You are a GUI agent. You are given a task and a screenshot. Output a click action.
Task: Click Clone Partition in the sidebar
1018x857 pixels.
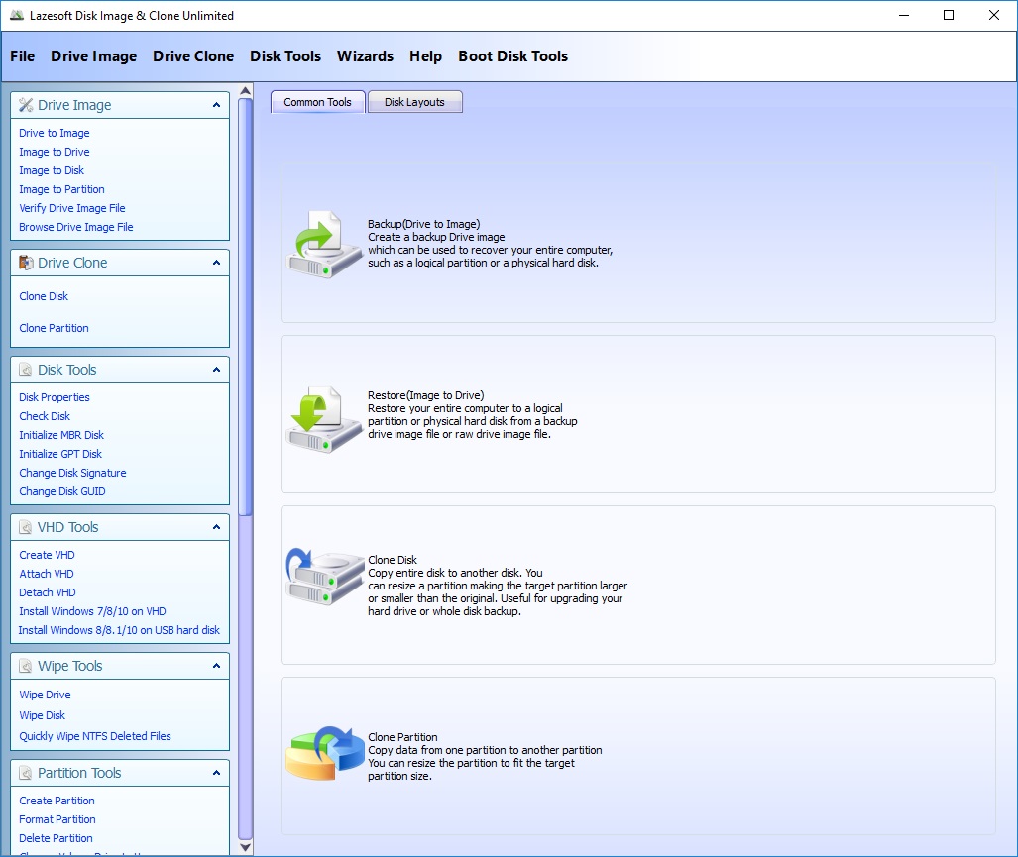(54, 328)
